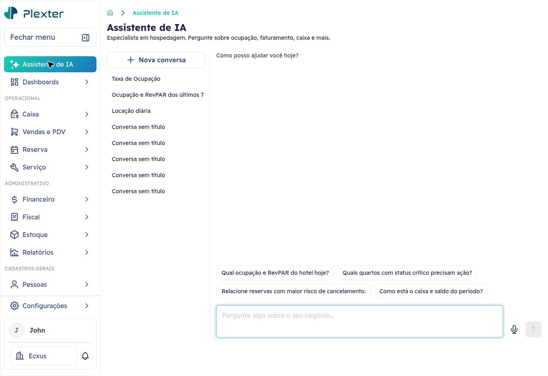Click the Caixa cash register icon
The width and height of the screenshot is (548, 376).
point(14,114)
